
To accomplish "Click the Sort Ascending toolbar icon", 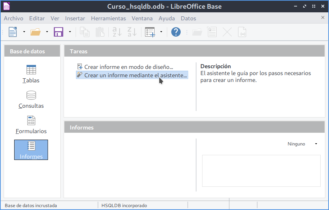I will [x=117, y=32].
